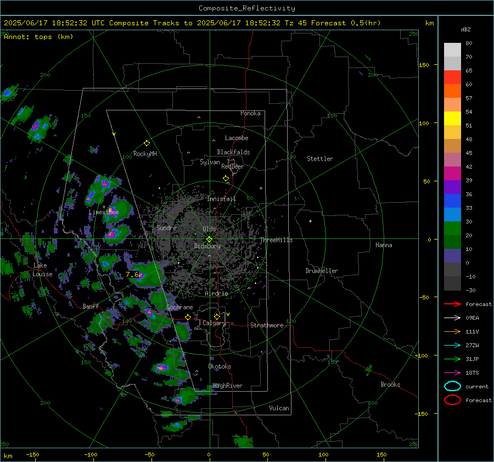
Task: Pick the red 60-65 dBZ swatch
Action: click(452, 77)
